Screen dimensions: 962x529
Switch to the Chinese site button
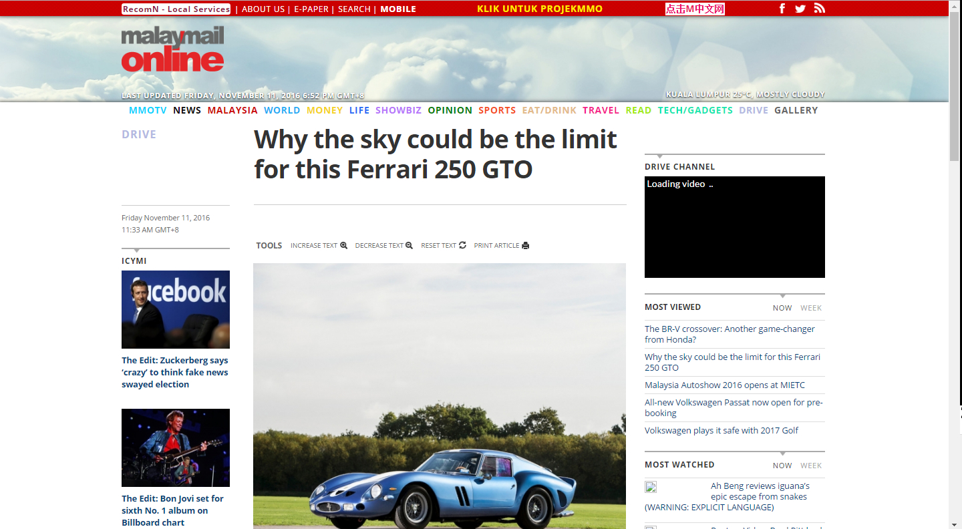point(695,9)
